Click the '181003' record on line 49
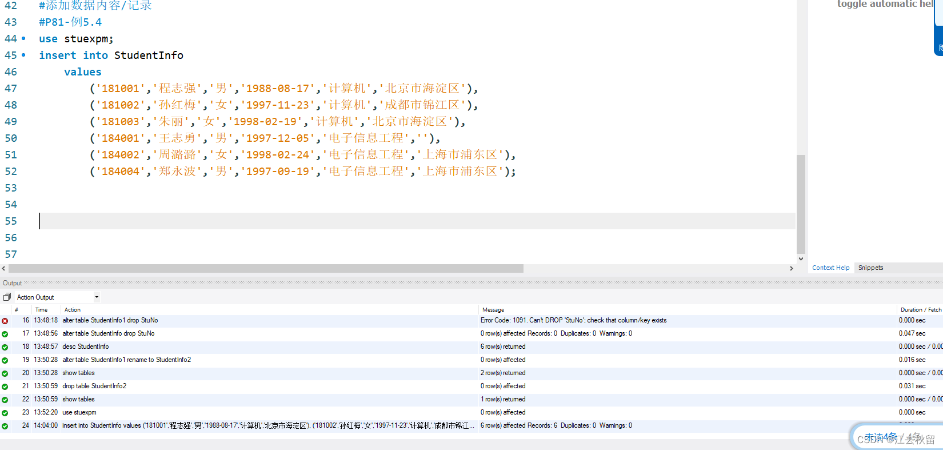This screenshot has width=943, height=450. coord(277,122)
